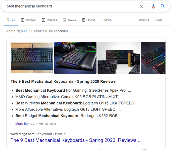Viewport: 171px width, 150px height.
Task: Click the blue magnifying glass search icon
Action: [163, 6]
